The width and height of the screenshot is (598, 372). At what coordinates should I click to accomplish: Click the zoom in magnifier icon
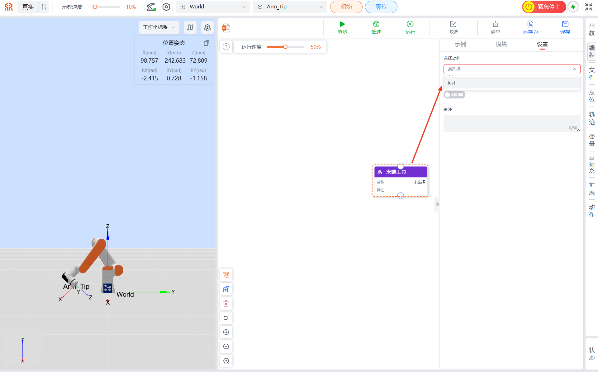tap(226, 361)
